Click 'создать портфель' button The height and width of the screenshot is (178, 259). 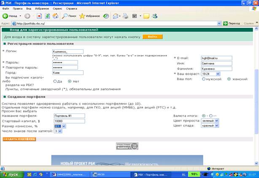click(19, 139)
